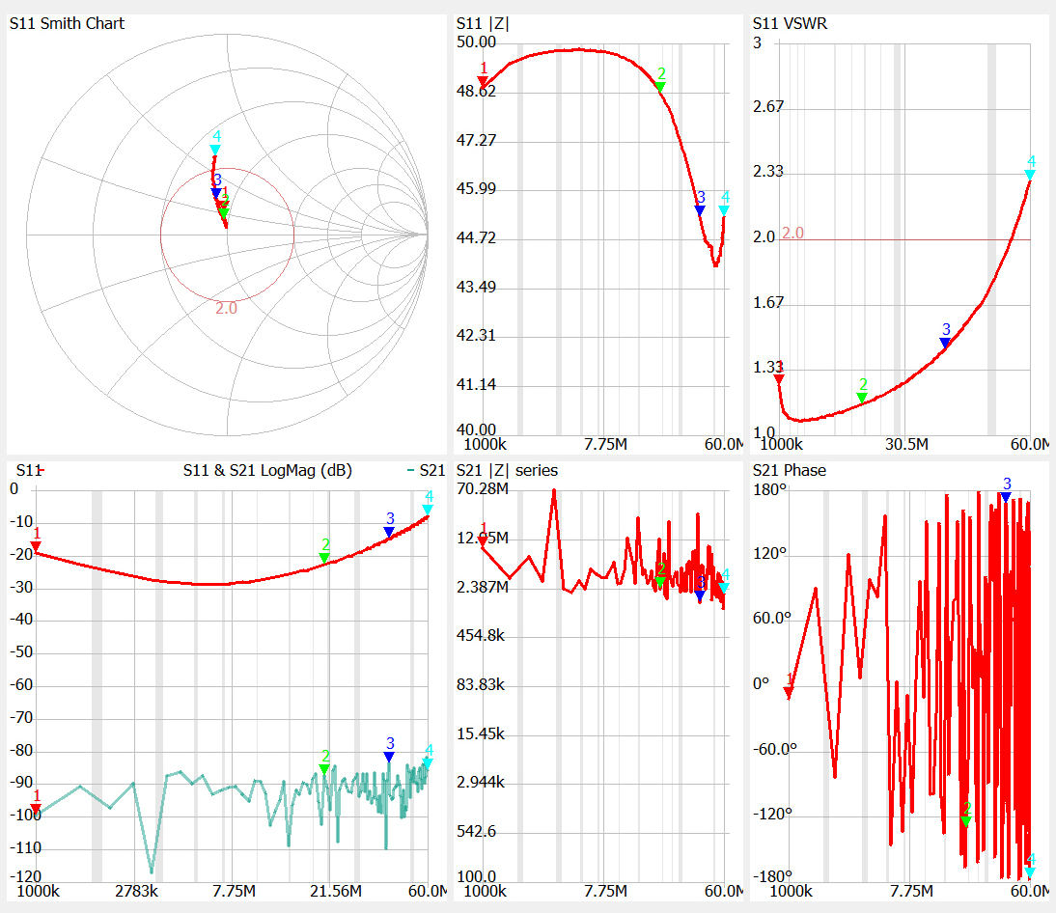Click the S11 legend label in LogMag chart
Screen dimensions: 1056x913
pos(27,471)
